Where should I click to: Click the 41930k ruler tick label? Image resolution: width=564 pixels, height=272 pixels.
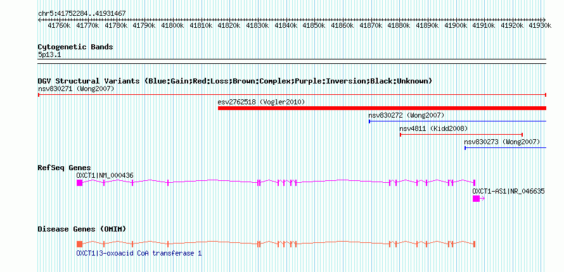(541, 25)
